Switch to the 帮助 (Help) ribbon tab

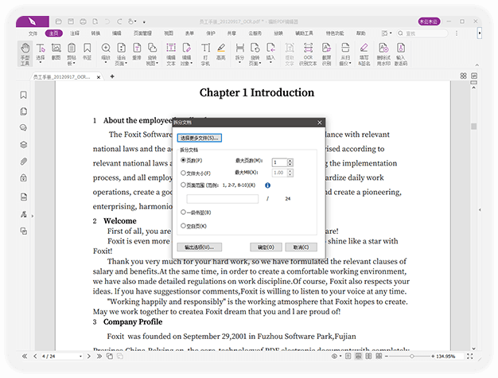click(x=361, y=33)
